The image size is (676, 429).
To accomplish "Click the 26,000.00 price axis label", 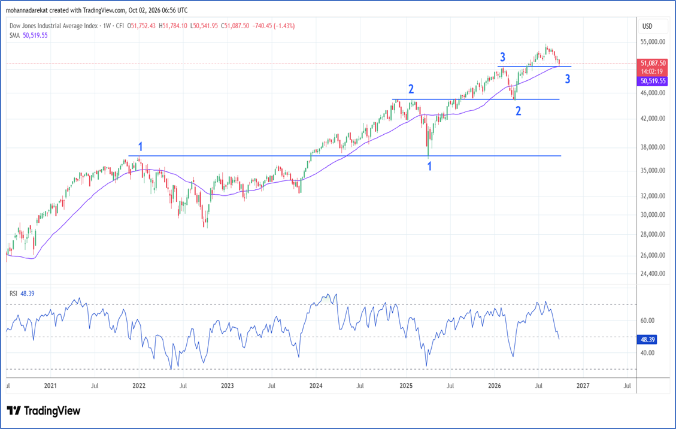I will [x=653, y=255].
